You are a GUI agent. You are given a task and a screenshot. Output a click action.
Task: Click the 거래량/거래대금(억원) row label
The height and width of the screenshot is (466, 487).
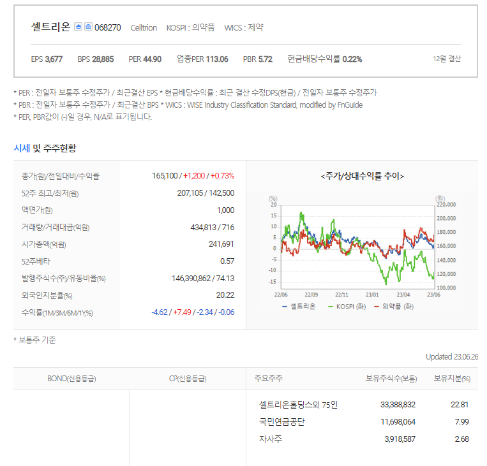(56, 228)
